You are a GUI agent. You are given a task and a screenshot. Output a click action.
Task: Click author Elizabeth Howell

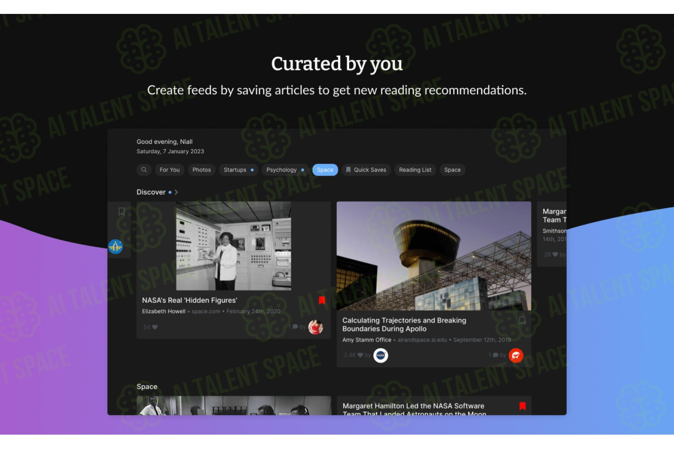[164, 312]
